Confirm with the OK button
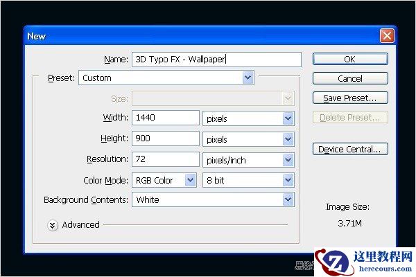Screen dimensions: 416x277 (x=350, y=59)
